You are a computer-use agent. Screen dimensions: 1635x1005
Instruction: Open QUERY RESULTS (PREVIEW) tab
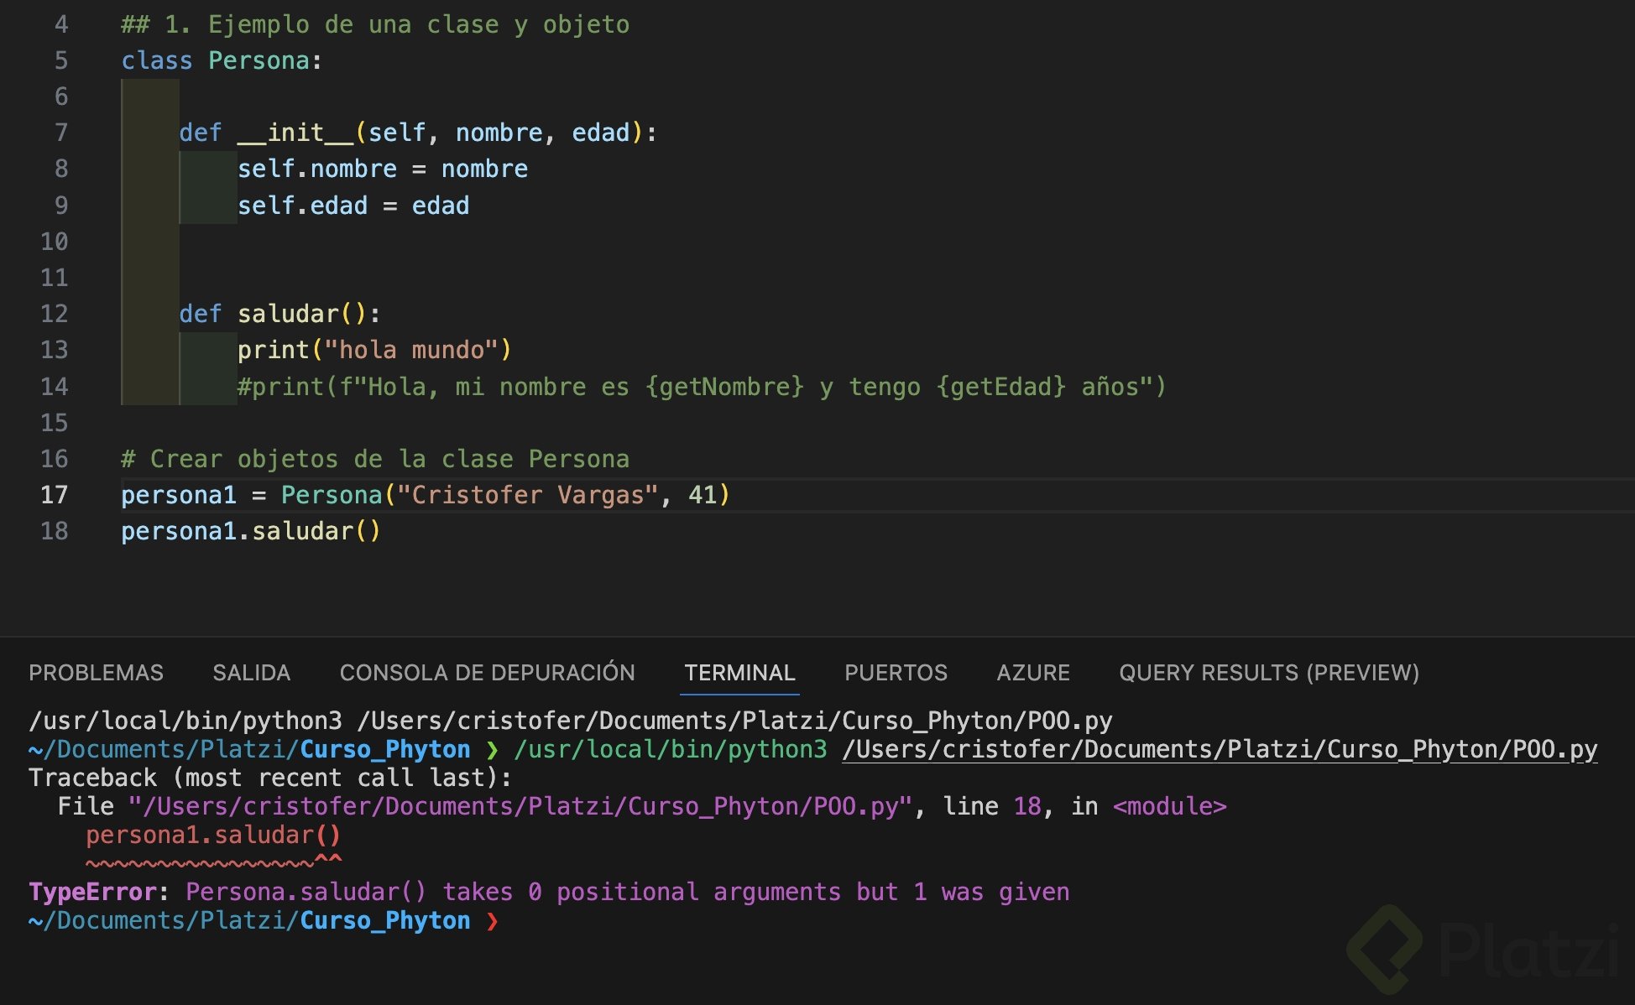1268,673
